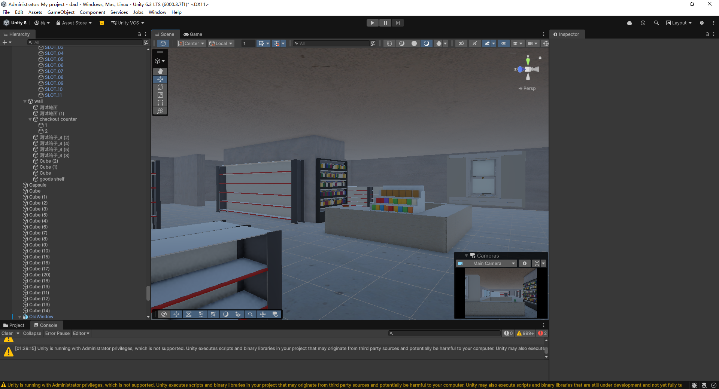Open the Undo History icon
The height and width of the screenshot is (389, 719).
click(643, 23)
